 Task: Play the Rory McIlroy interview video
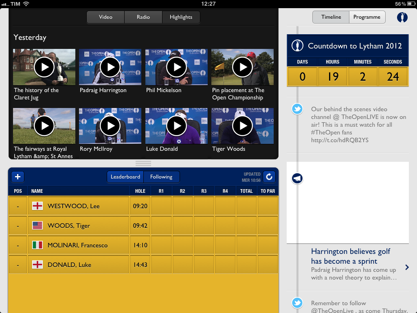click(110, 126)
